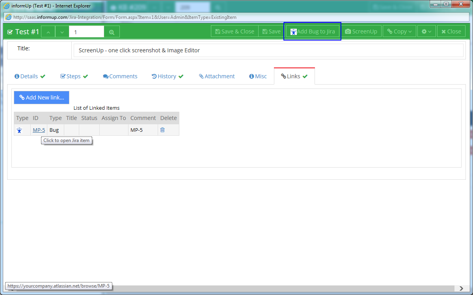Click the item number input field
The image size is (473, 295).
(x=87, y=32)
